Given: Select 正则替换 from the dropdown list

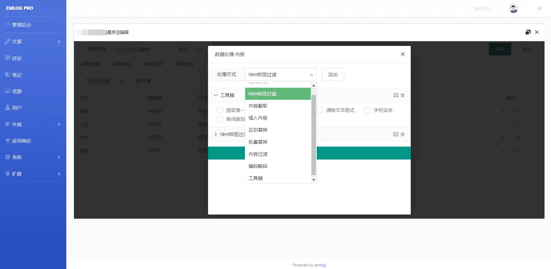Looking at the screenshot, I should click(x=258, y=130).
